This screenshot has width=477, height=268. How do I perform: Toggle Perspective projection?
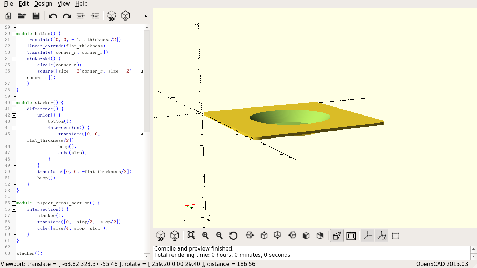pos(337,236)
